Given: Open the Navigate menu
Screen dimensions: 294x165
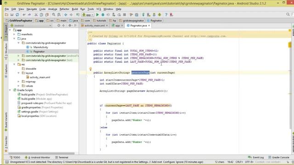Looking at the screenshot, I should (x=32, y=9).
